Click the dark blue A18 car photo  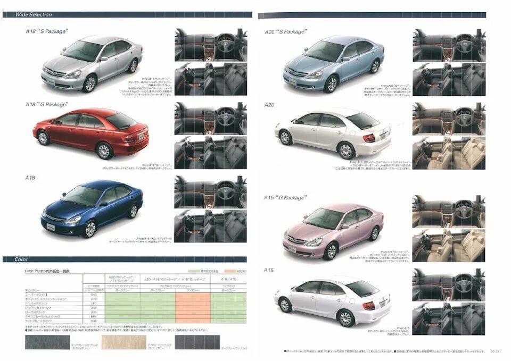pyautogui.click(x=92, y=208)
